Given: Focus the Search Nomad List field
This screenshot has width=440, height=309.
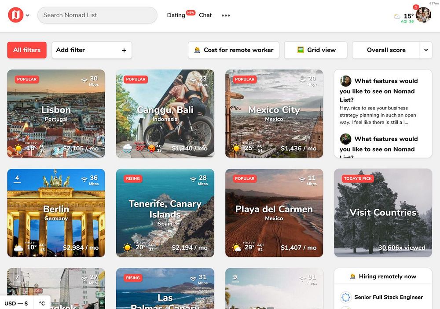Looking at the screenshot, I should pyautogui.click(x=97, y=15).
